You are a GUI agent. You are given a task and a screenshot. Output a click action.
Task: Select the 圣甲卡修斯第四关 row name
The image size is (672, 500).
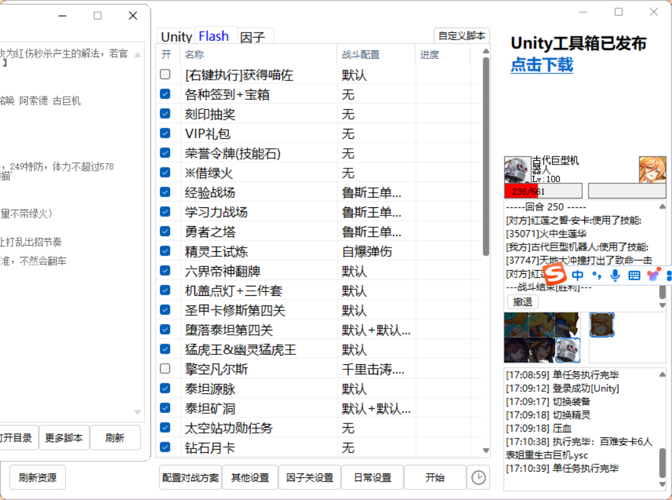click(x=235, y=310)
